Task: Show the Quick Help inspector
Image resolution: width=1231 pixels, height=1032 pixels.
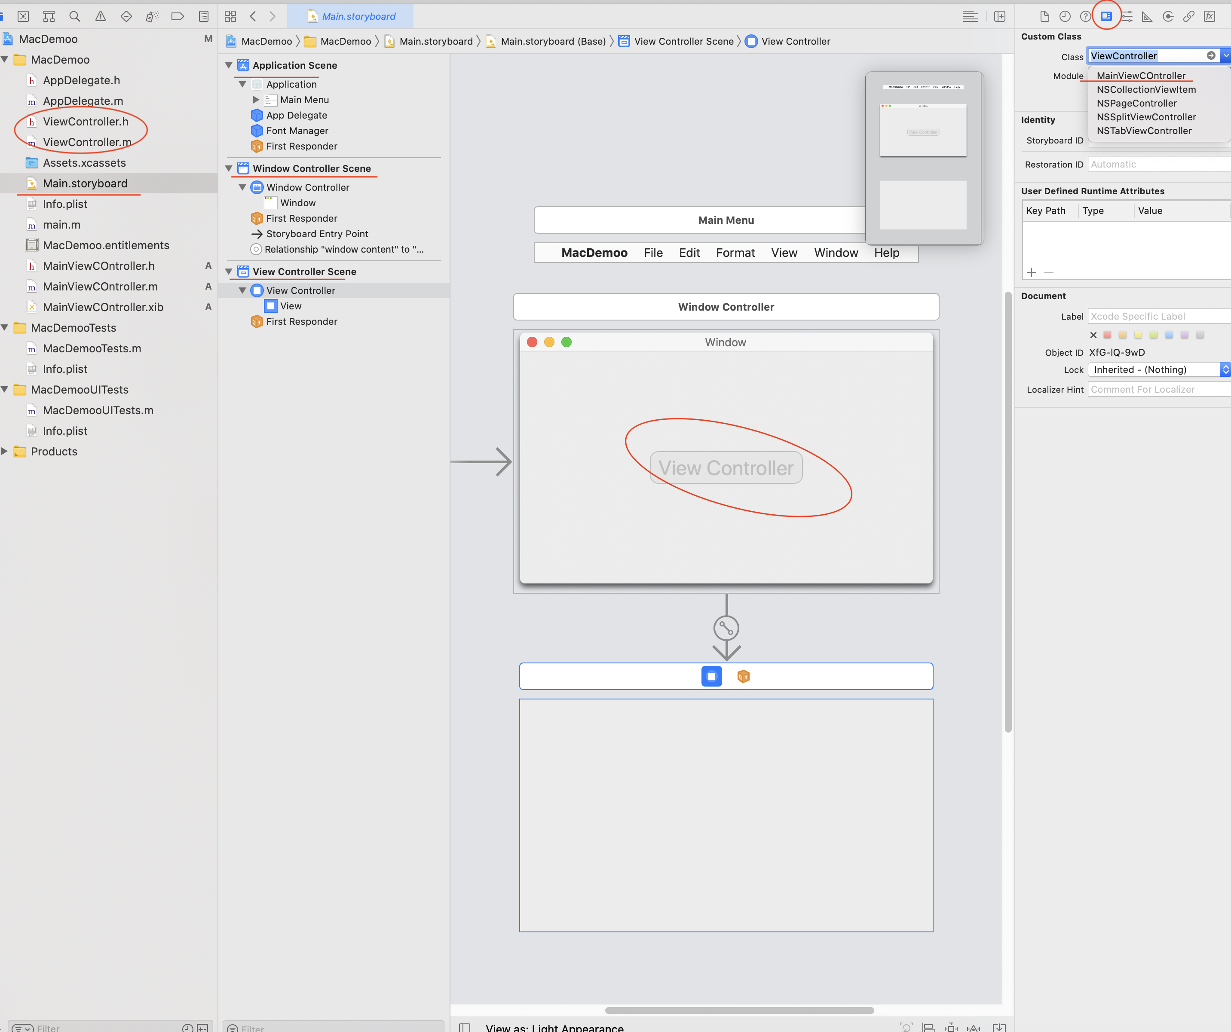Action: point(1085,16)
